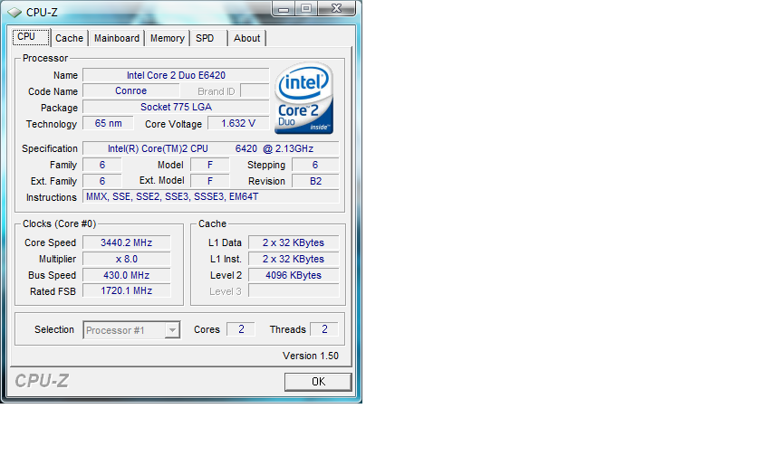The width and height of the screenshot is (761, 475).
Task: Open the Mainboard tab
Action: [117, 38]
